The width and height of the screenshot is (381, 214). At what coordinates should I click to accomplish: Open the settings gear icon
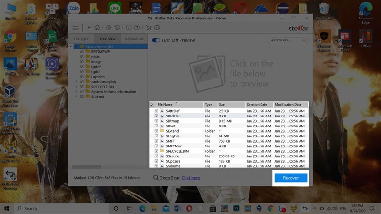pos(109,28)
